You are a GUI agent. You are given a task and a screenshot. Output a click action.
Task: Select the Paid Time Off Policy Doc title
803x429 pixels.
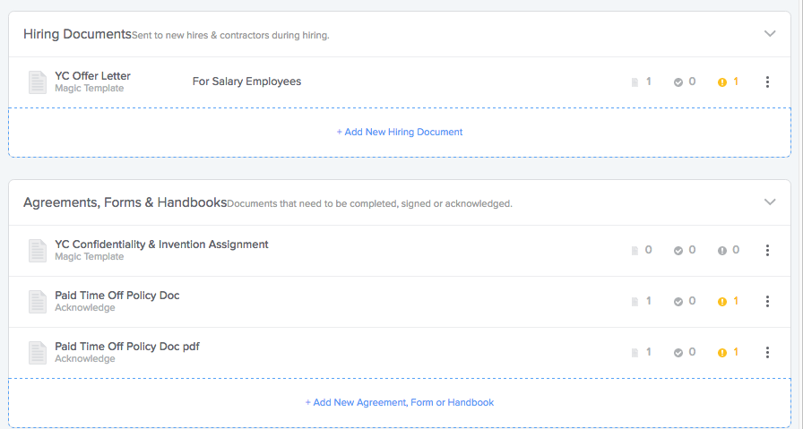coord(117,296)
